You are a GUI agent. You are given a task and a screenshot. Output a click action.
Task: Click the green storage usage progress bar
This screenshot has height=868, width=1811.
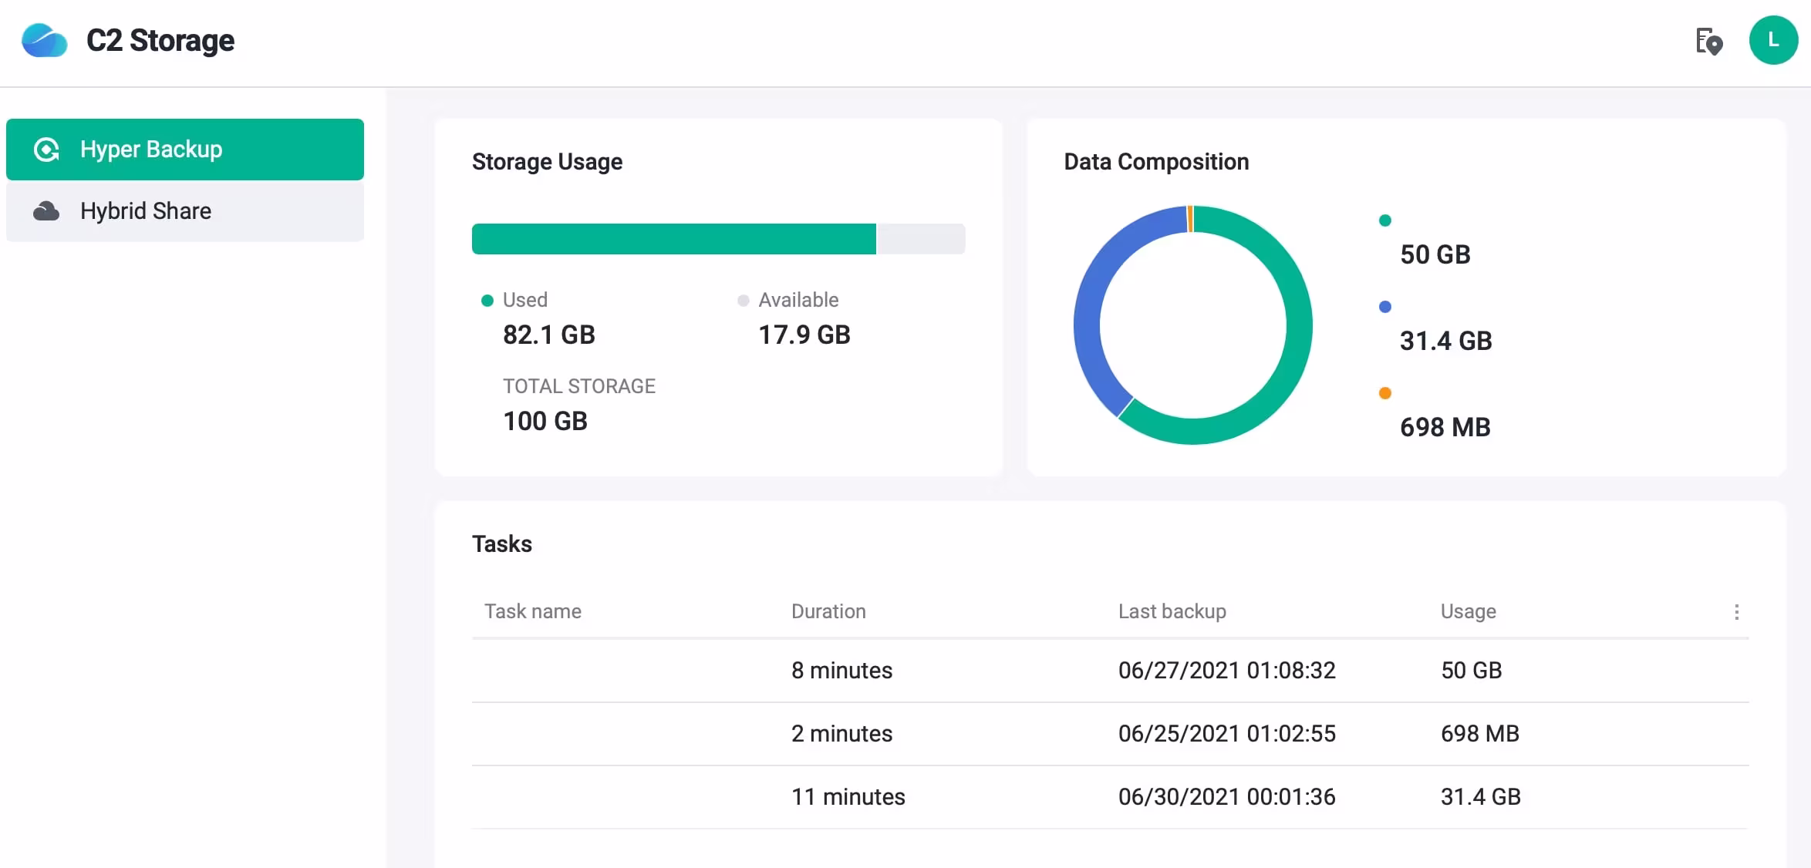click(x=673, y=239)
